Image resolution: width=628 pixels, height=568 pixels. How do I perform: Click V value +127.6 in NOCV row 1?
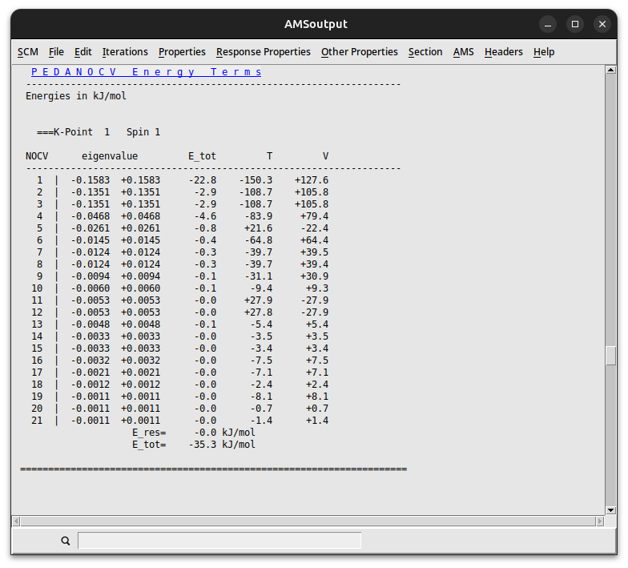312,180
